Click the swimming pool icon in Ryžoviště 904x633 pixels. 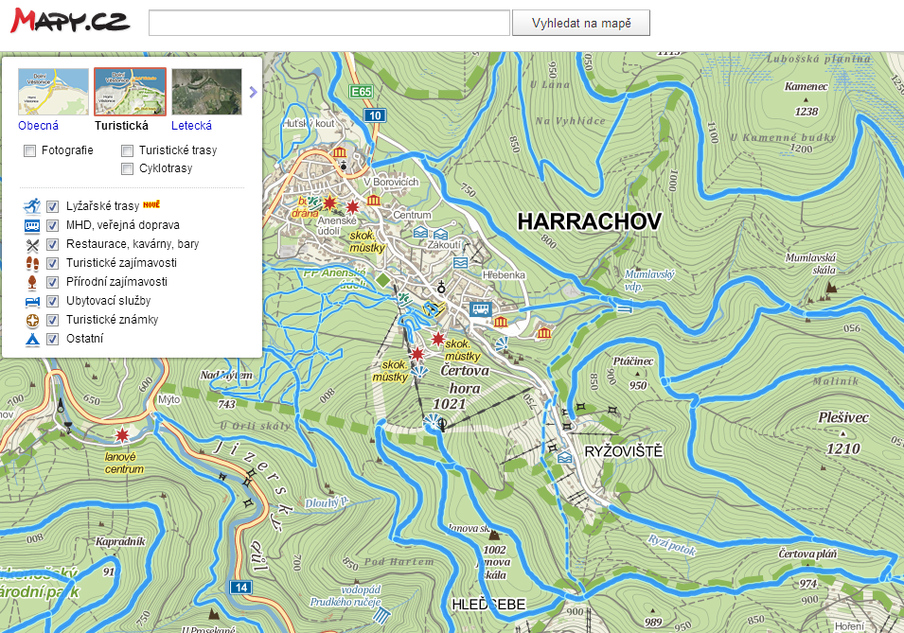point(565,458)
